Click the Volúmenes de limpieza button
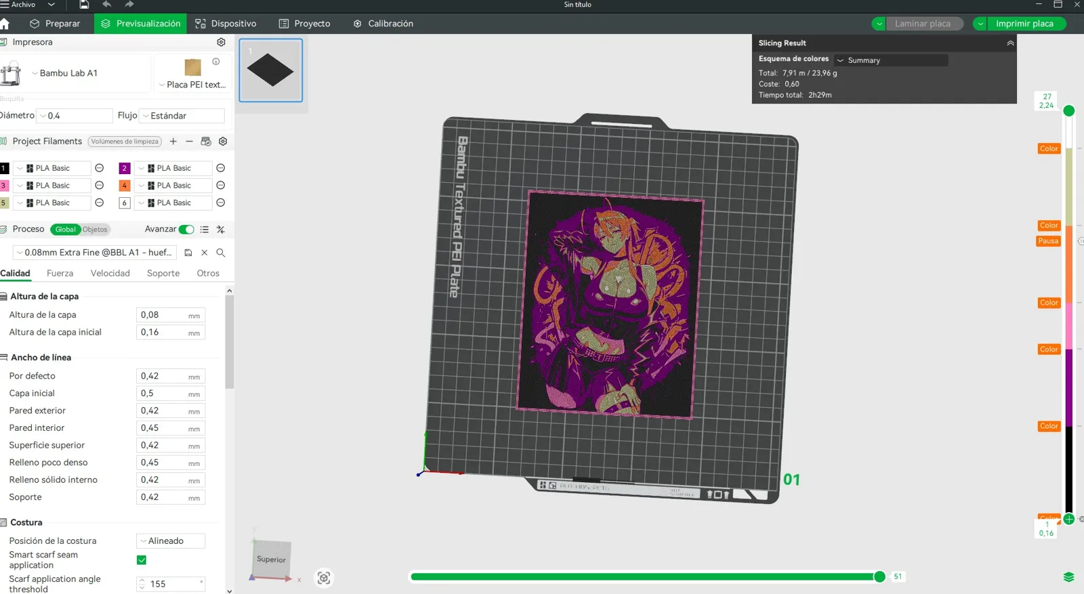 (x=125, y=142)
